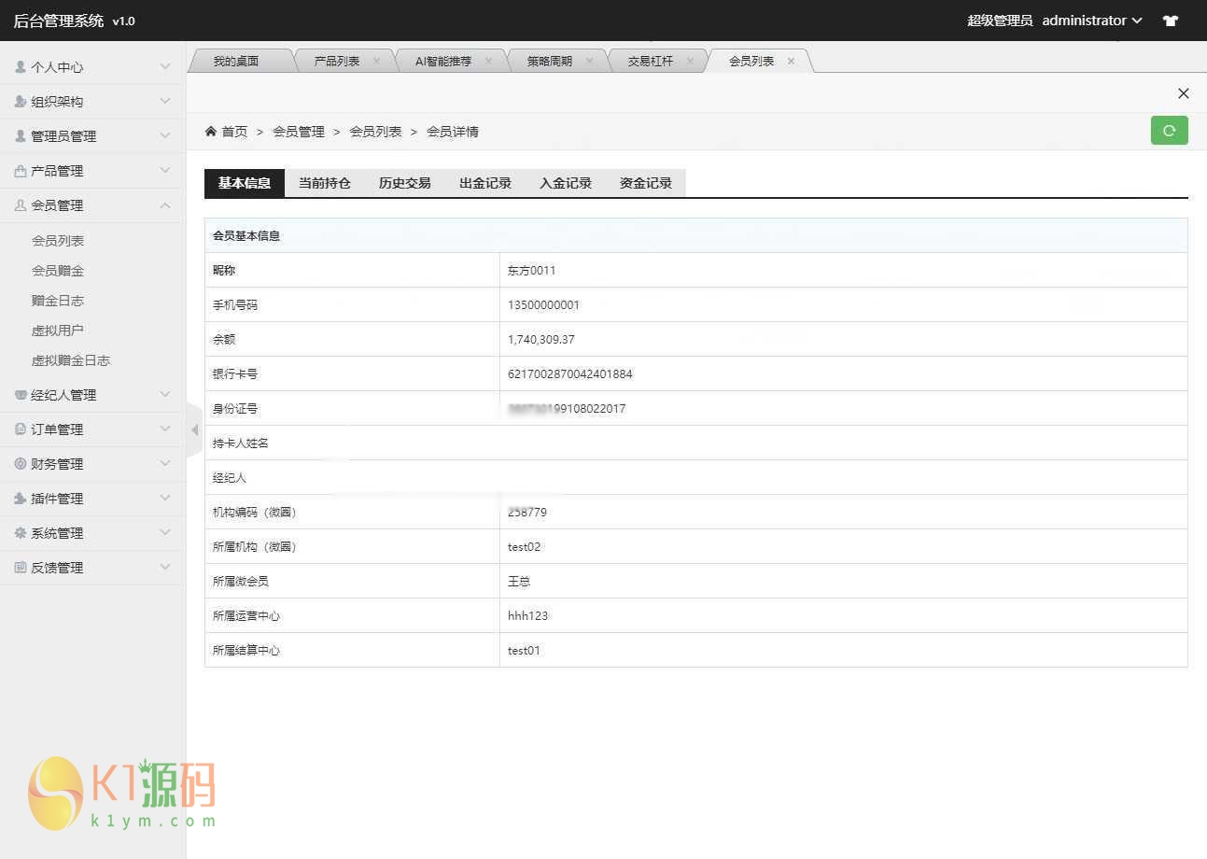Open 虚拟用户 from the sidebar submenu
Screen dimensions: 1207x859
pyautogui.click(x=60, y=330)
